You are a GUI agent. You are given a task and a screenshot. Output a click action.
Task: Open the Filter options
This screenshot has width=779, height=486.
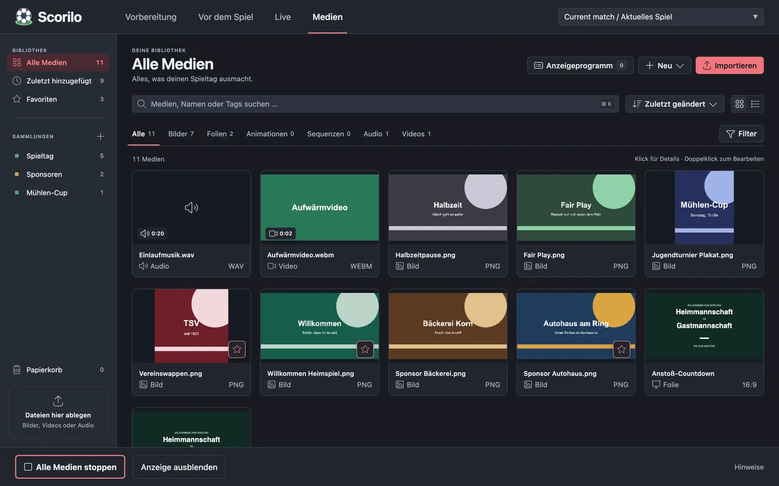(x=741, y=134)
